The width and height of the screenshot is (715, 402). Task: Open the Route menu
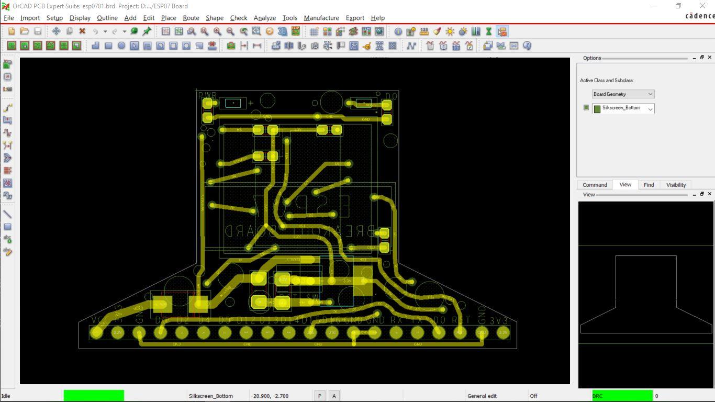point(191,18)
